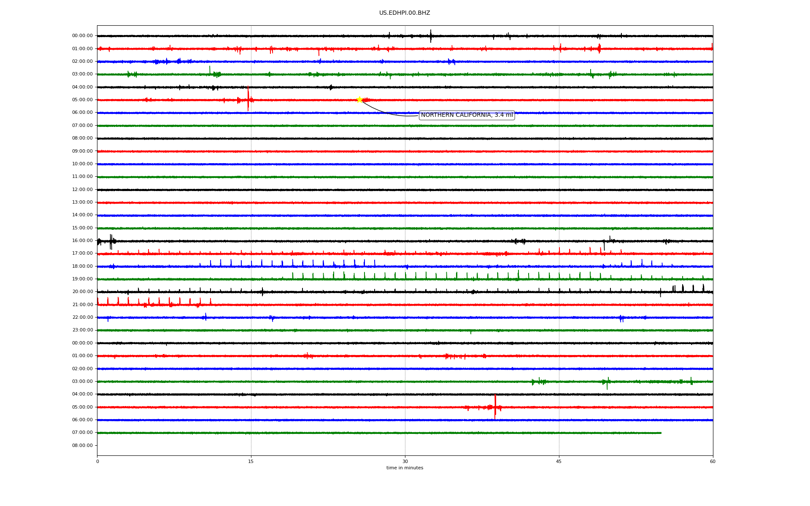Click the end of the green 07:00:00 bottom trace
The height and width of the screenshot is (506, 810).
click(661, 433)
